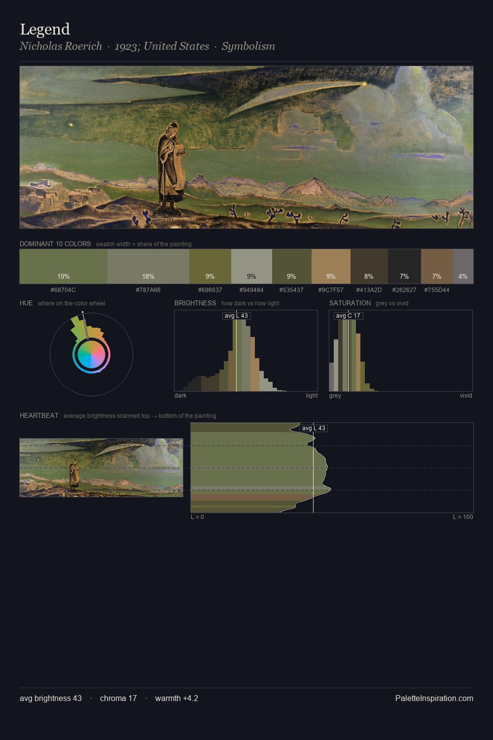Click the HUE section heading
Viewport: 493px width, 740px height.
pyautogui.click(x=26, y=303)
